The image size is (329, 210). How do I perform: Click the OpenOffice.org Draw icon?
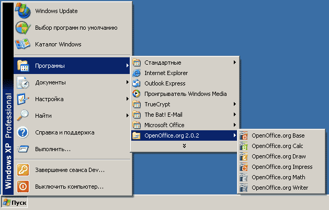pyautogui.click(x=244, y=156)
